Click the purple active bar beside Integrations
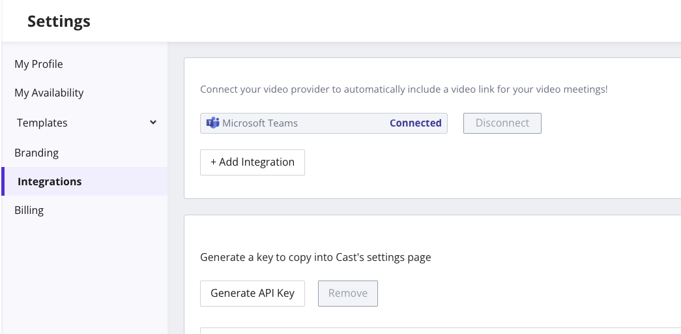Image resolution: width=681 pixels, height=334 pixels. [3, 181]
